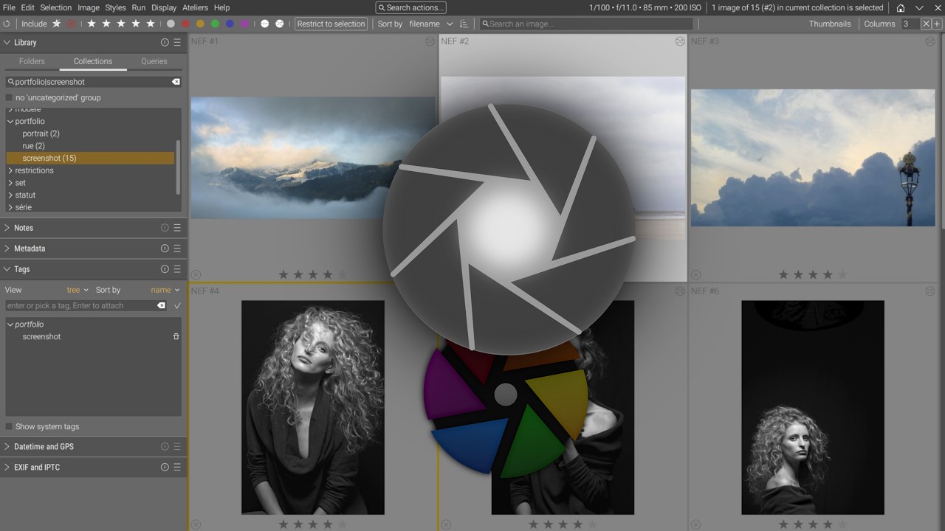The height and width of the screenshot is (531, 945).
Task: Click the Library panel reset icon
Action: pyautogui.click(x=165, y=43)
